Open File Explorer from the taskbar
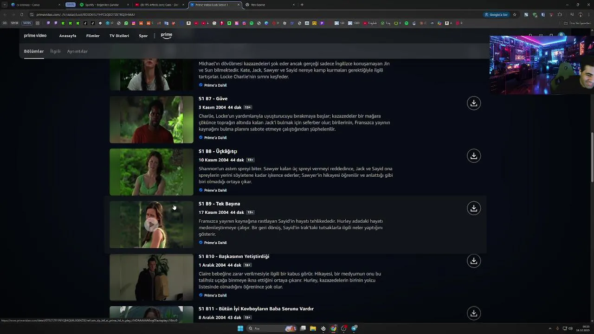The image size is (594, 334). point(313,328)
